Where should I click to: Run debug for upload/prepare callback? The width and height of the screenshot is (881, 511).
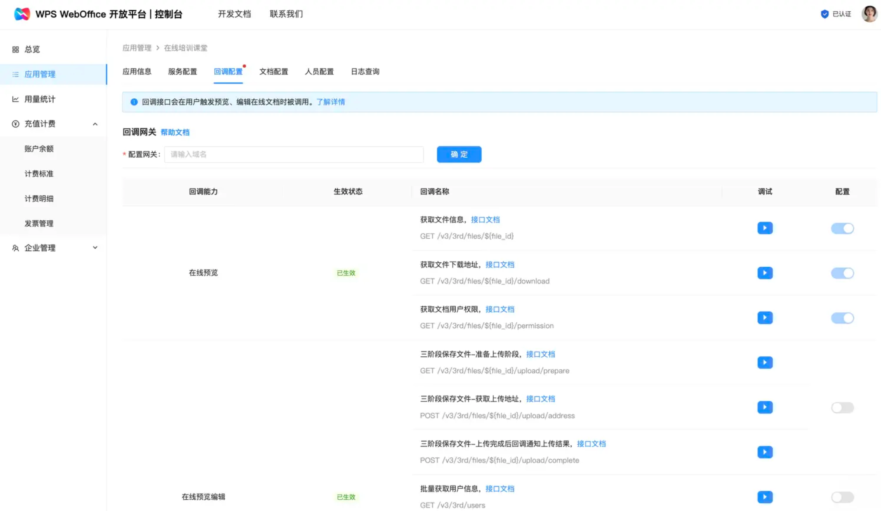point(765,362)
